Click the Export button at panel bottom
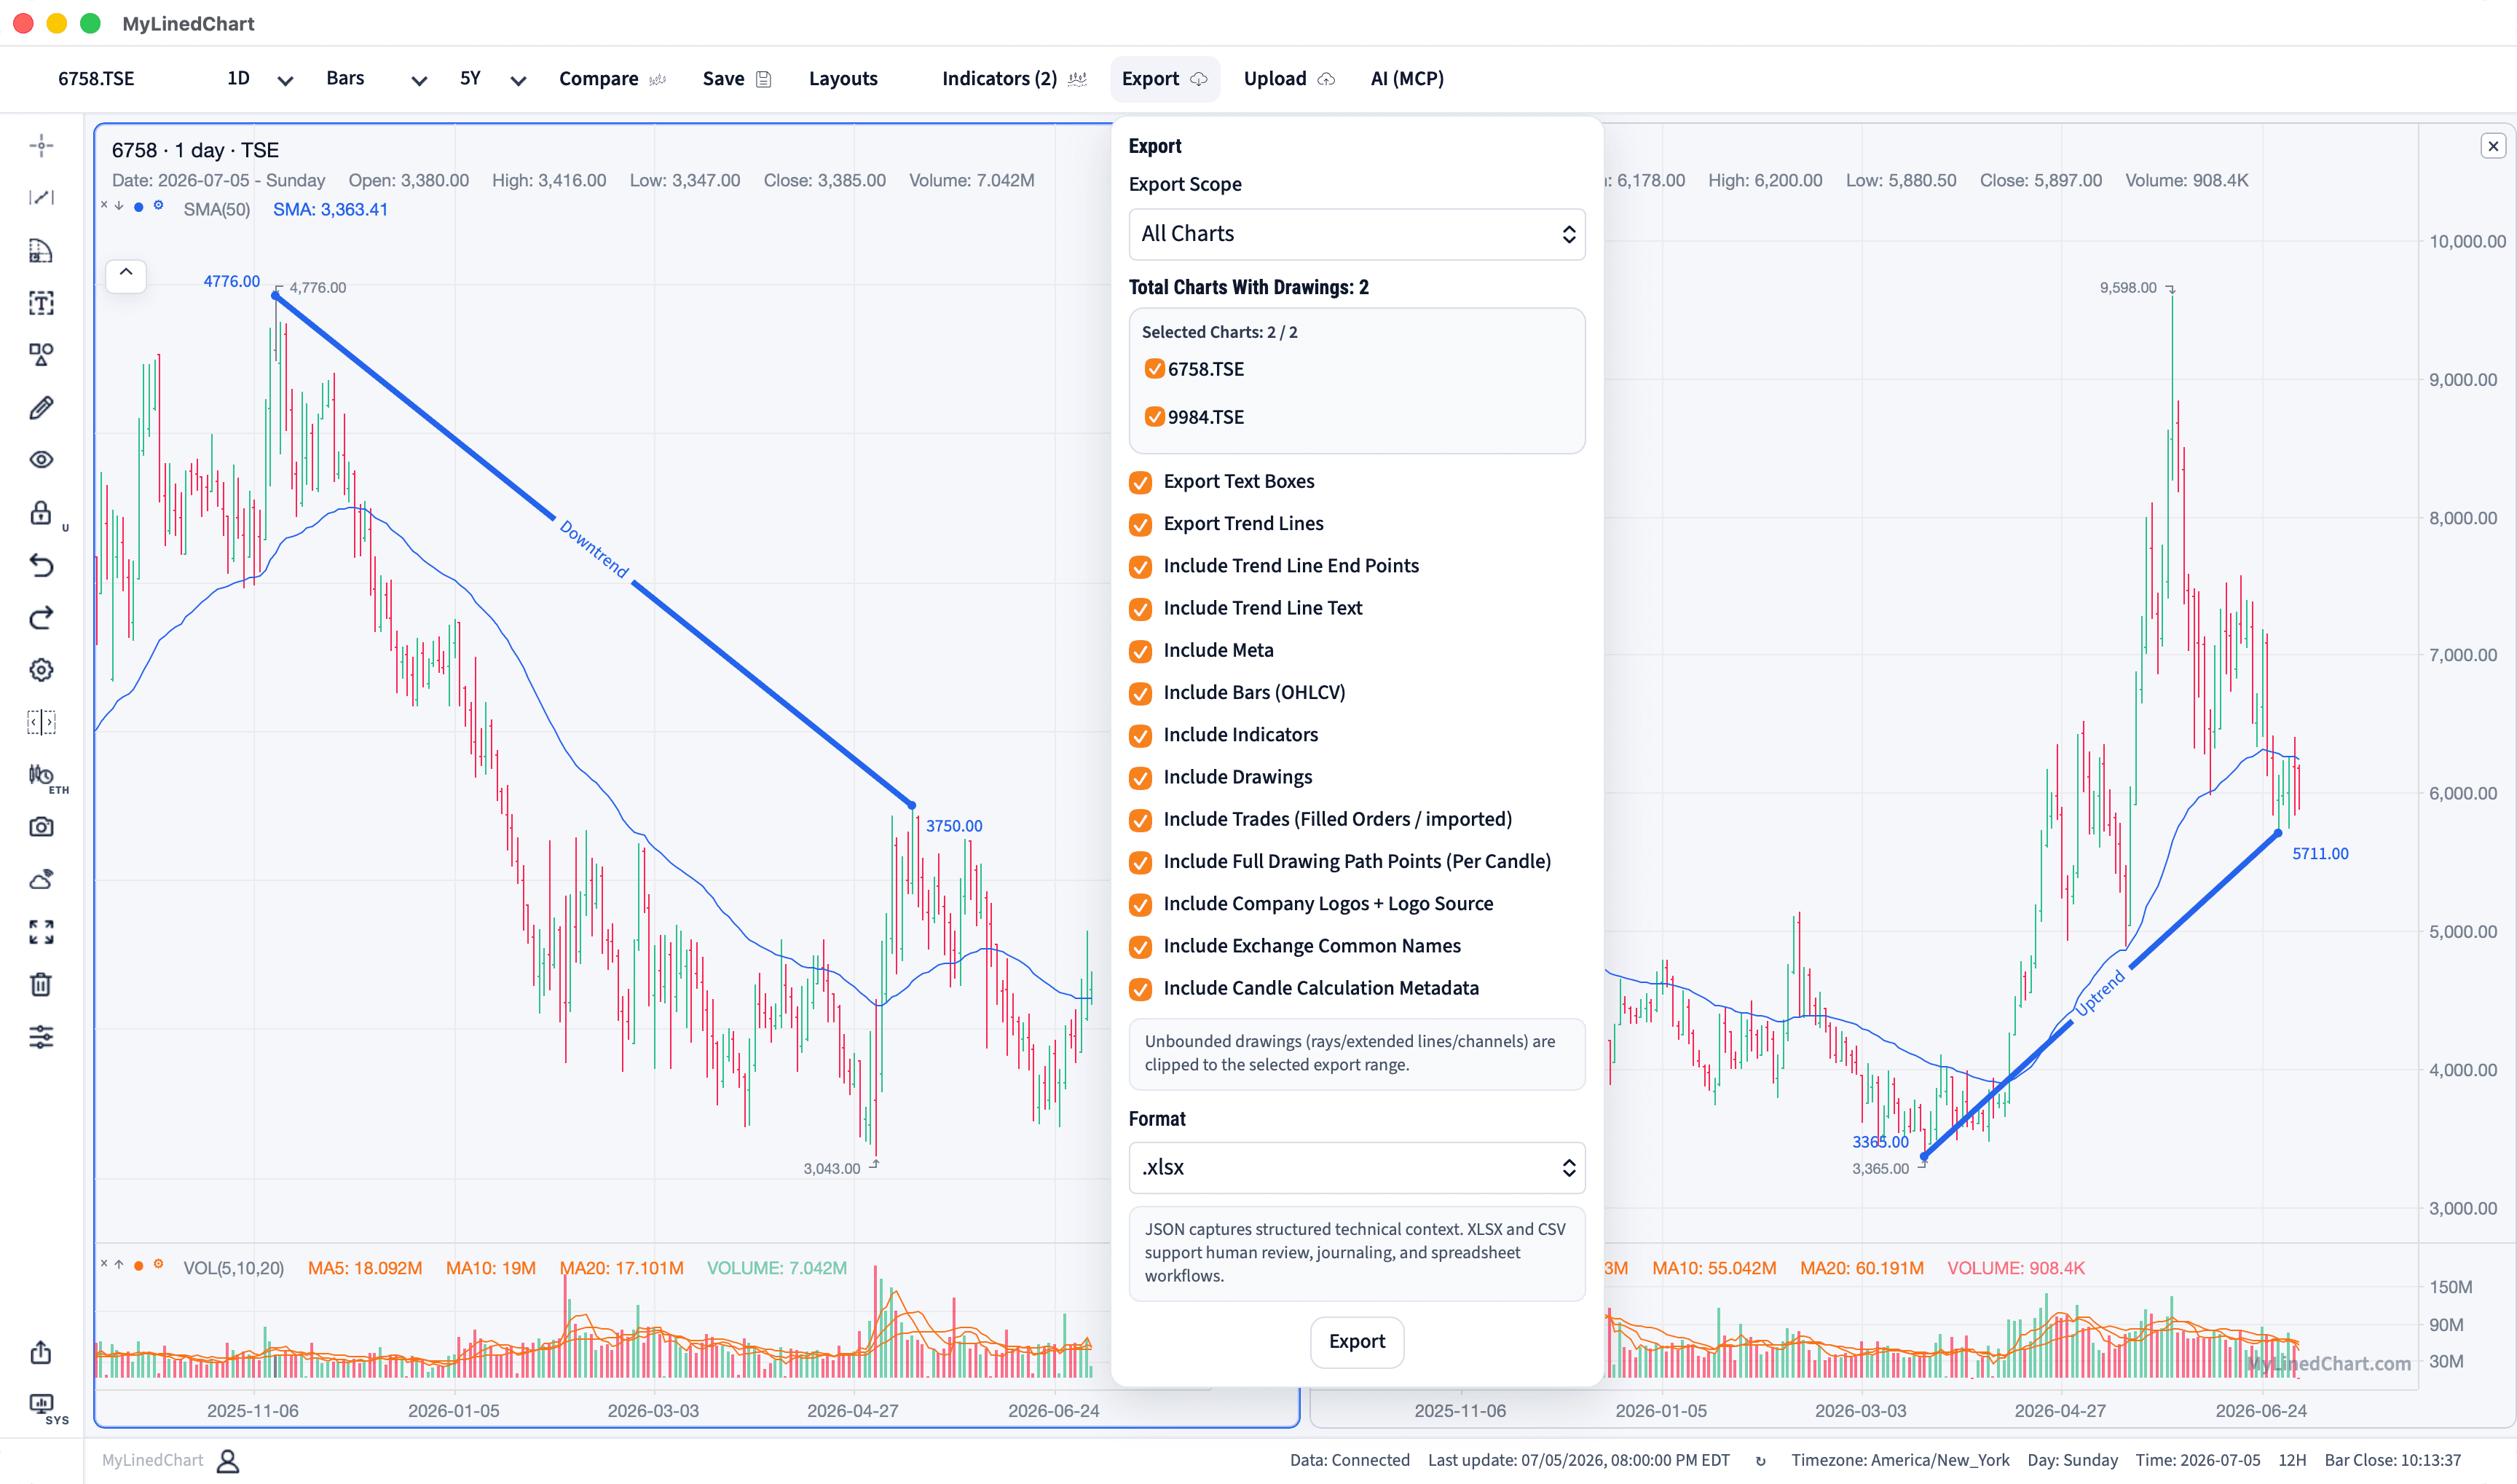 pyautogui.click(x=1357, y=1342)
